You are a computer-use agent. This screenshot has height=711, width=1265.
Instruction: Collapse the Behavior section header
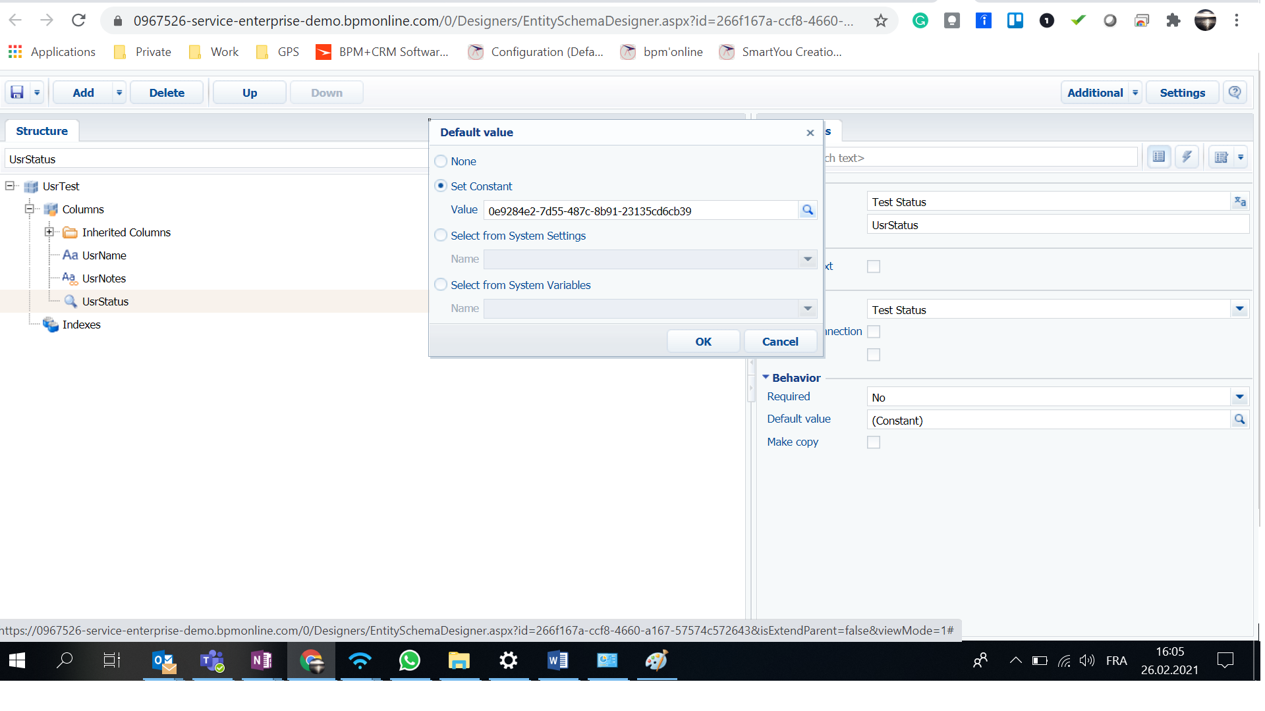pos(766,377)
